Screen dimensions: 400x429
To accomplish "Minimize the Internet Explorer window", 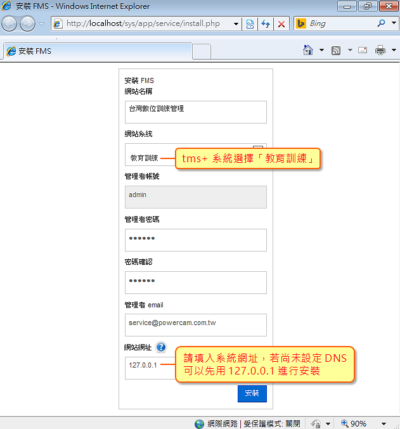I will [347, 6].
